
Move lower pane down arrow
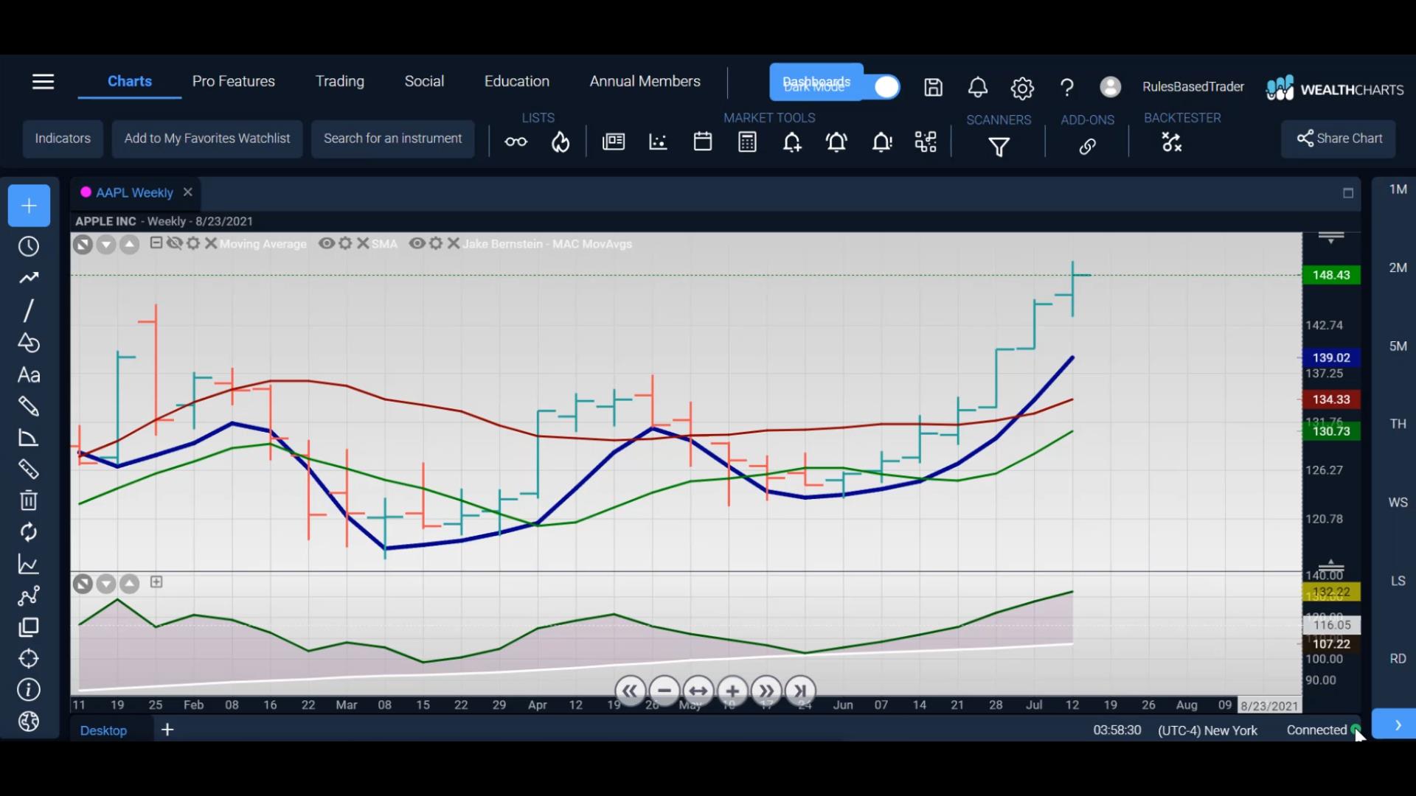pyautogui.click(x=106, y=584)
